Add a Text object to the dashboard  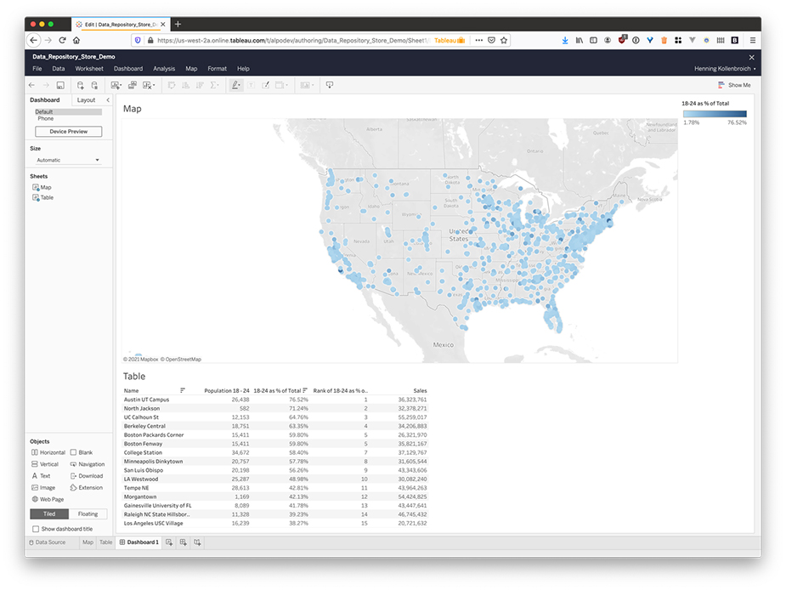41,475
